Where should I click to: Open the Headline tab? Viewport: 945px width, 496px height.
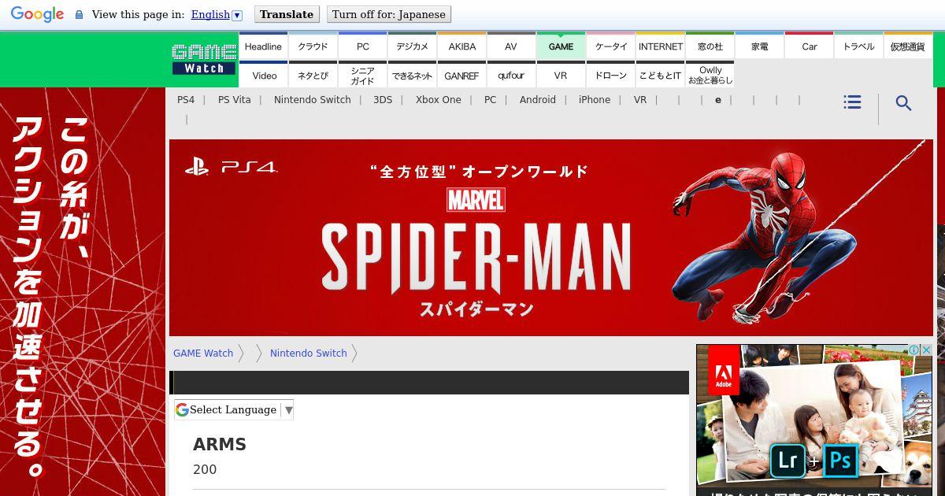click(263, 46)
